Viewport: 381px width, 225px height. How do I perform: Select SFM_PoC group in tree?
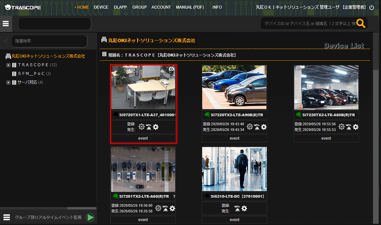31,74
